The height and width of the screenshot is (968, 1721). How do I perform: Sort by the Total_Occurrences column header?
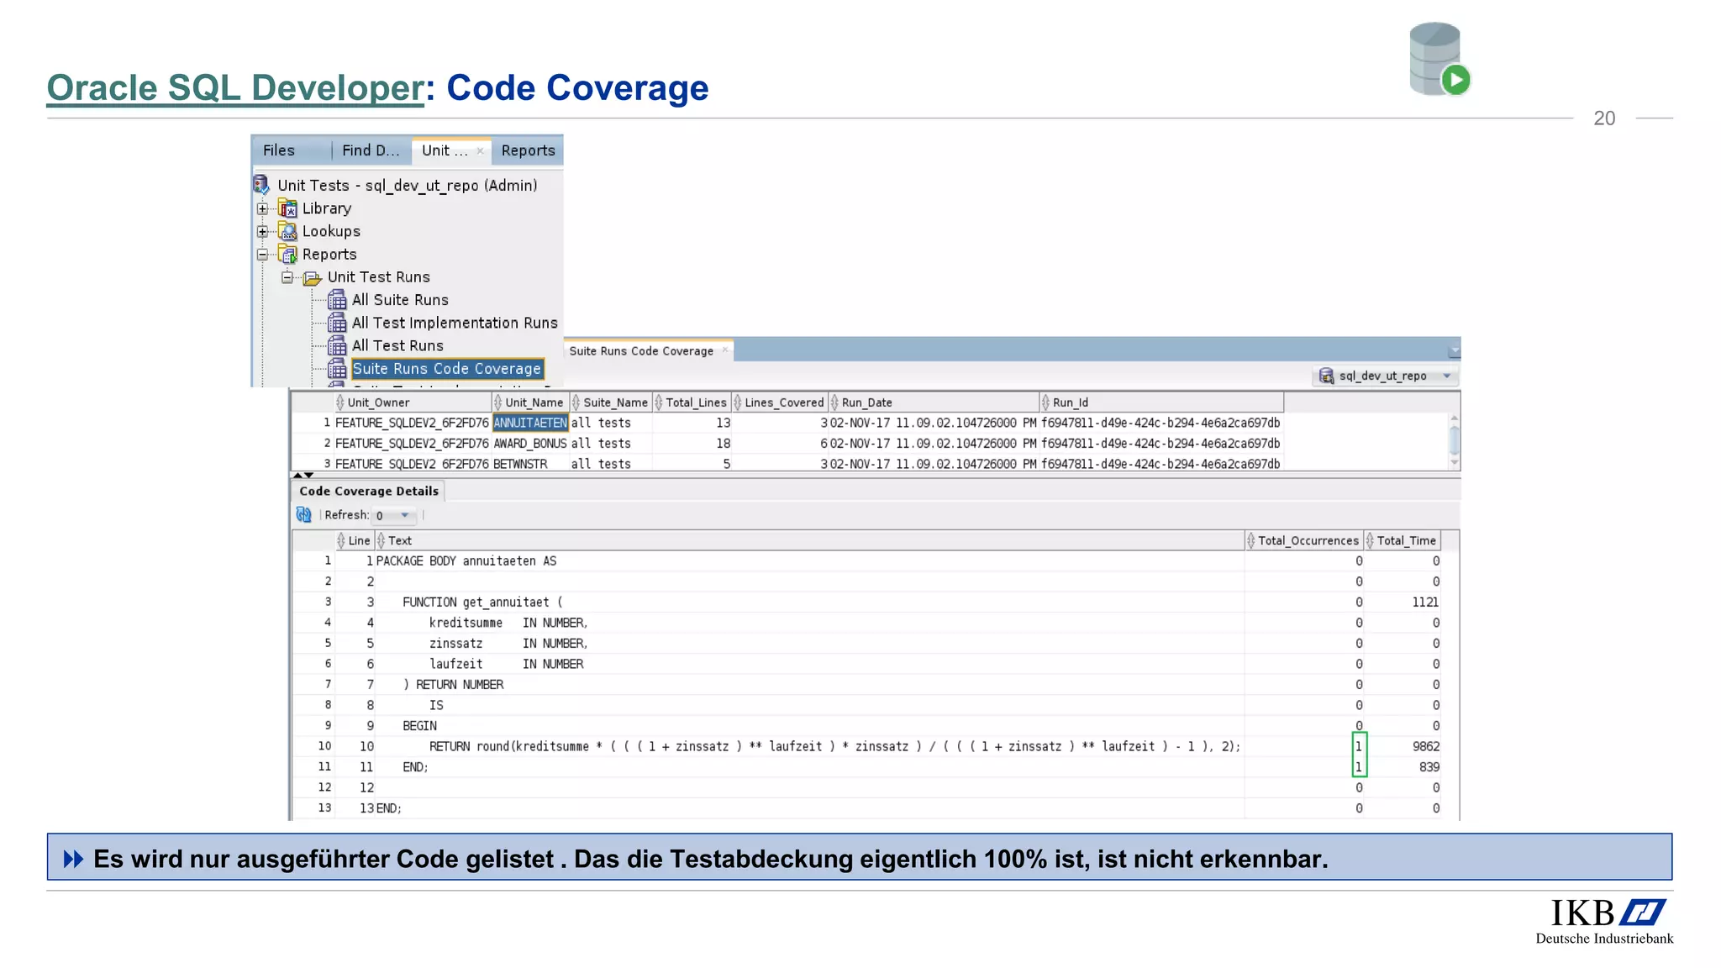[x=1303, y=540]
